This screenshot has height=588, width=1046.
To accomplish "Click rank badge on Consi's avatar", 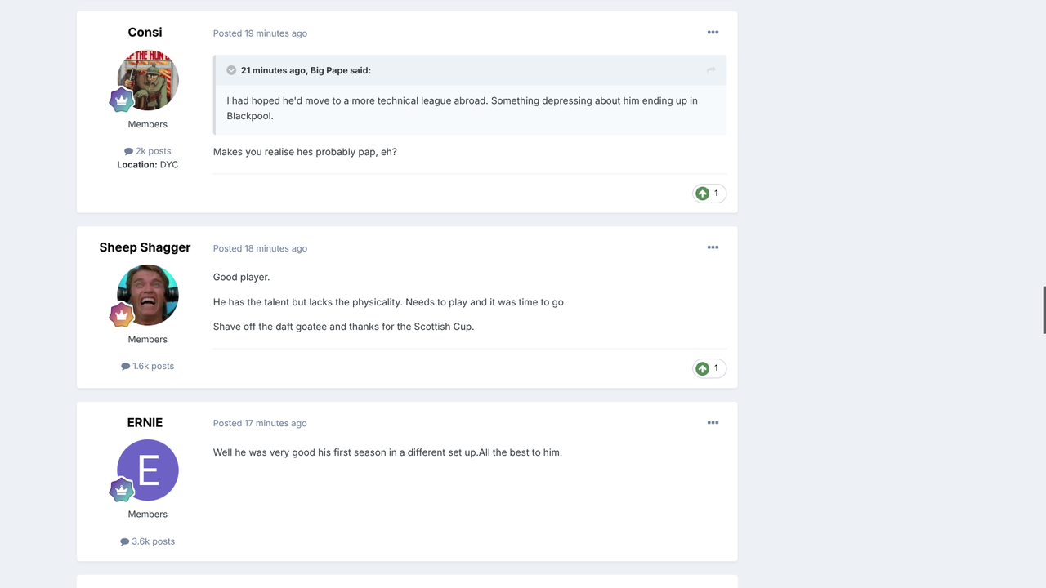I will 122,100.
